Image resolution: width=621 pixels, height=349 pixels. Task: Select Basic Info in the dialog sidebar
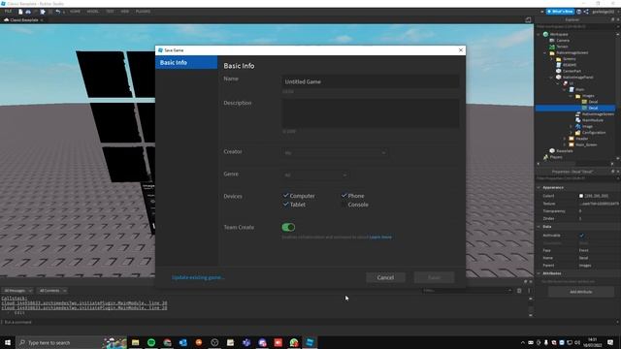(186, 62)
